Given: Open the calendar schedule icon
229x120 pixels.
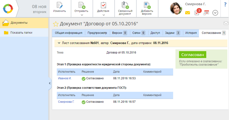Looking at the screenshot, I should click(x=206, y=13).
